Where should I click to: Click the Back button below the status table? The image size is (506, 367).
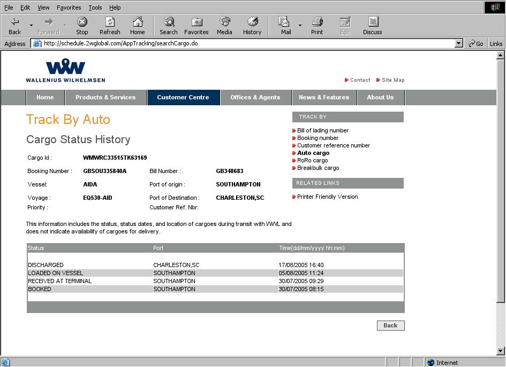coord(390,325)
